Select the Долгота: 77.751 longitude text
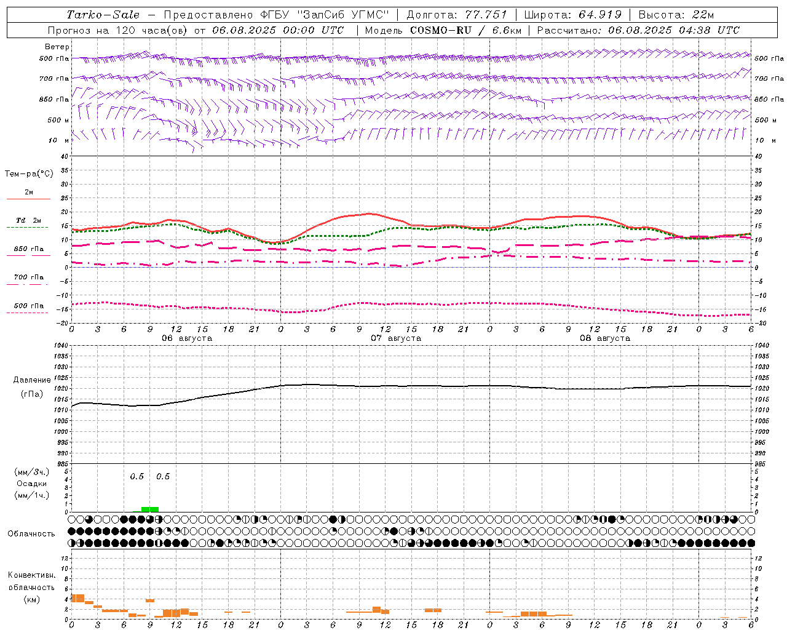This screenshot has width=787, height=630. 457,15
